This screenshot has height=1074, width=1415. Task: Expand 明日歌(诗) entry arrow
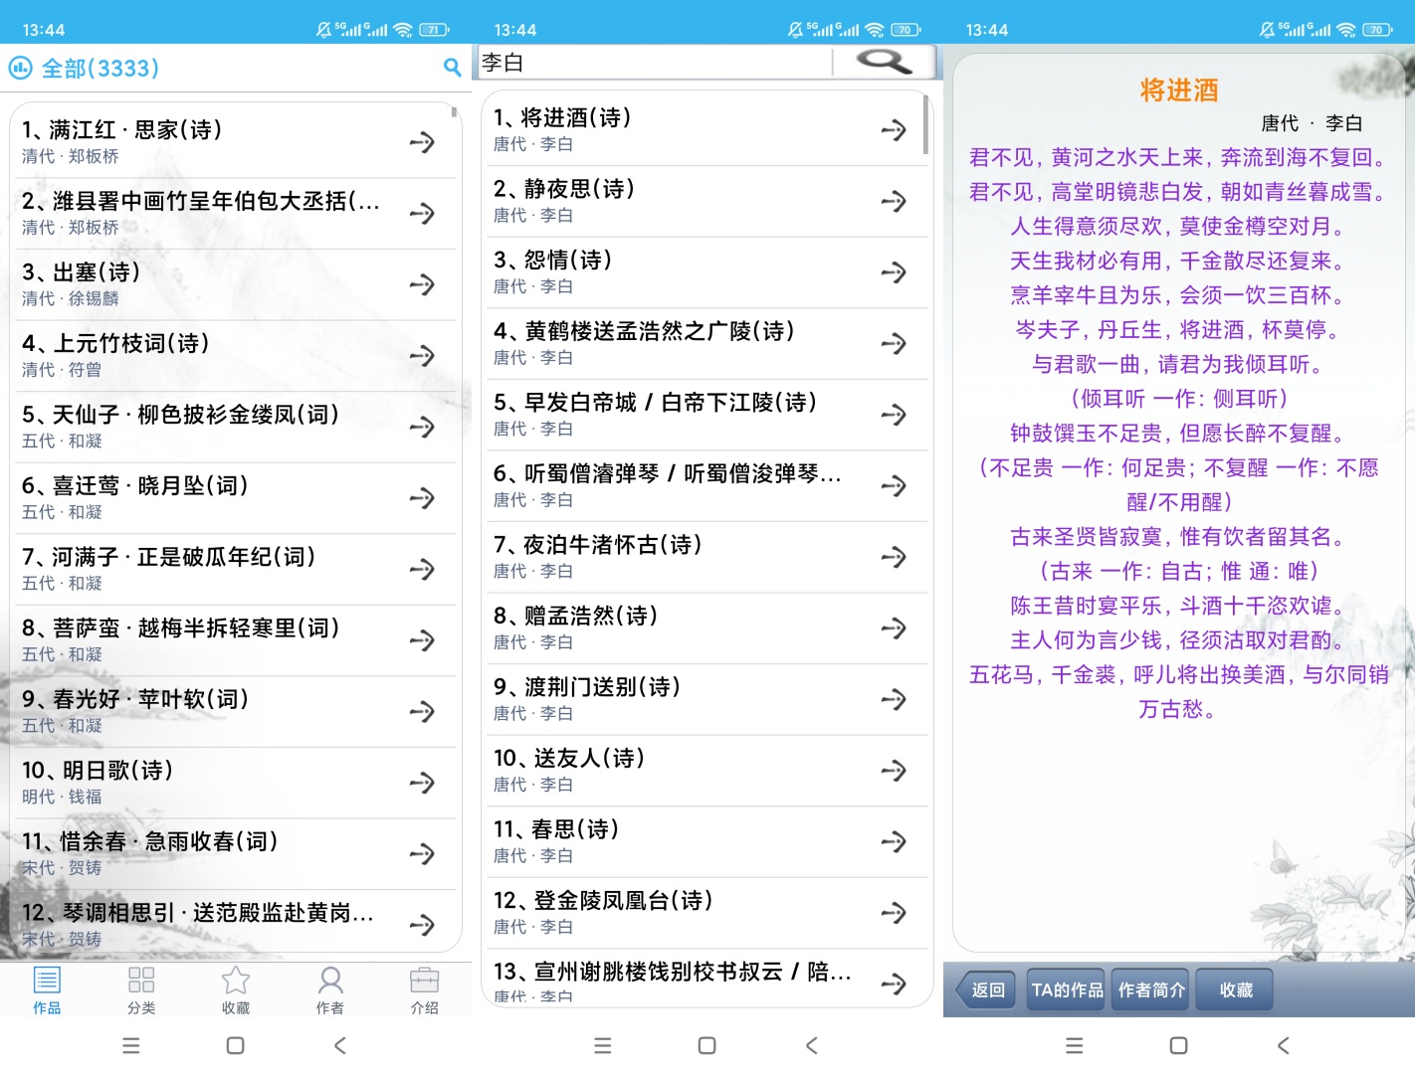tap(422, 783)
